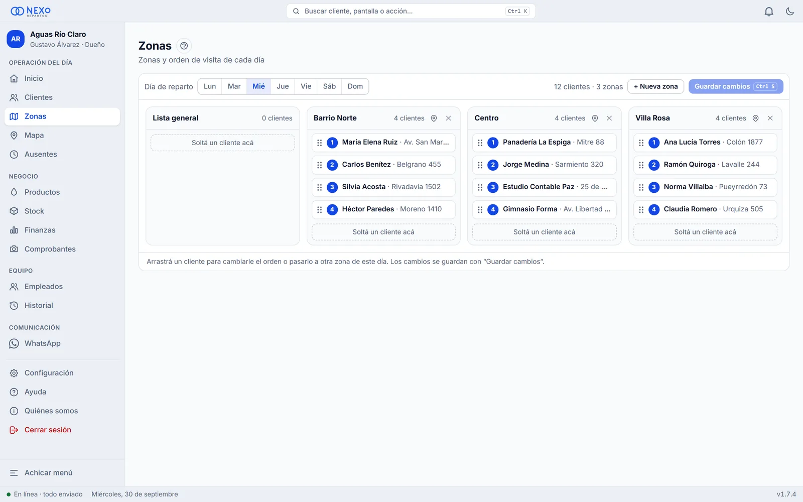
Task: Close the Villa Rosa zone
Action: click(x=770, y=118)
